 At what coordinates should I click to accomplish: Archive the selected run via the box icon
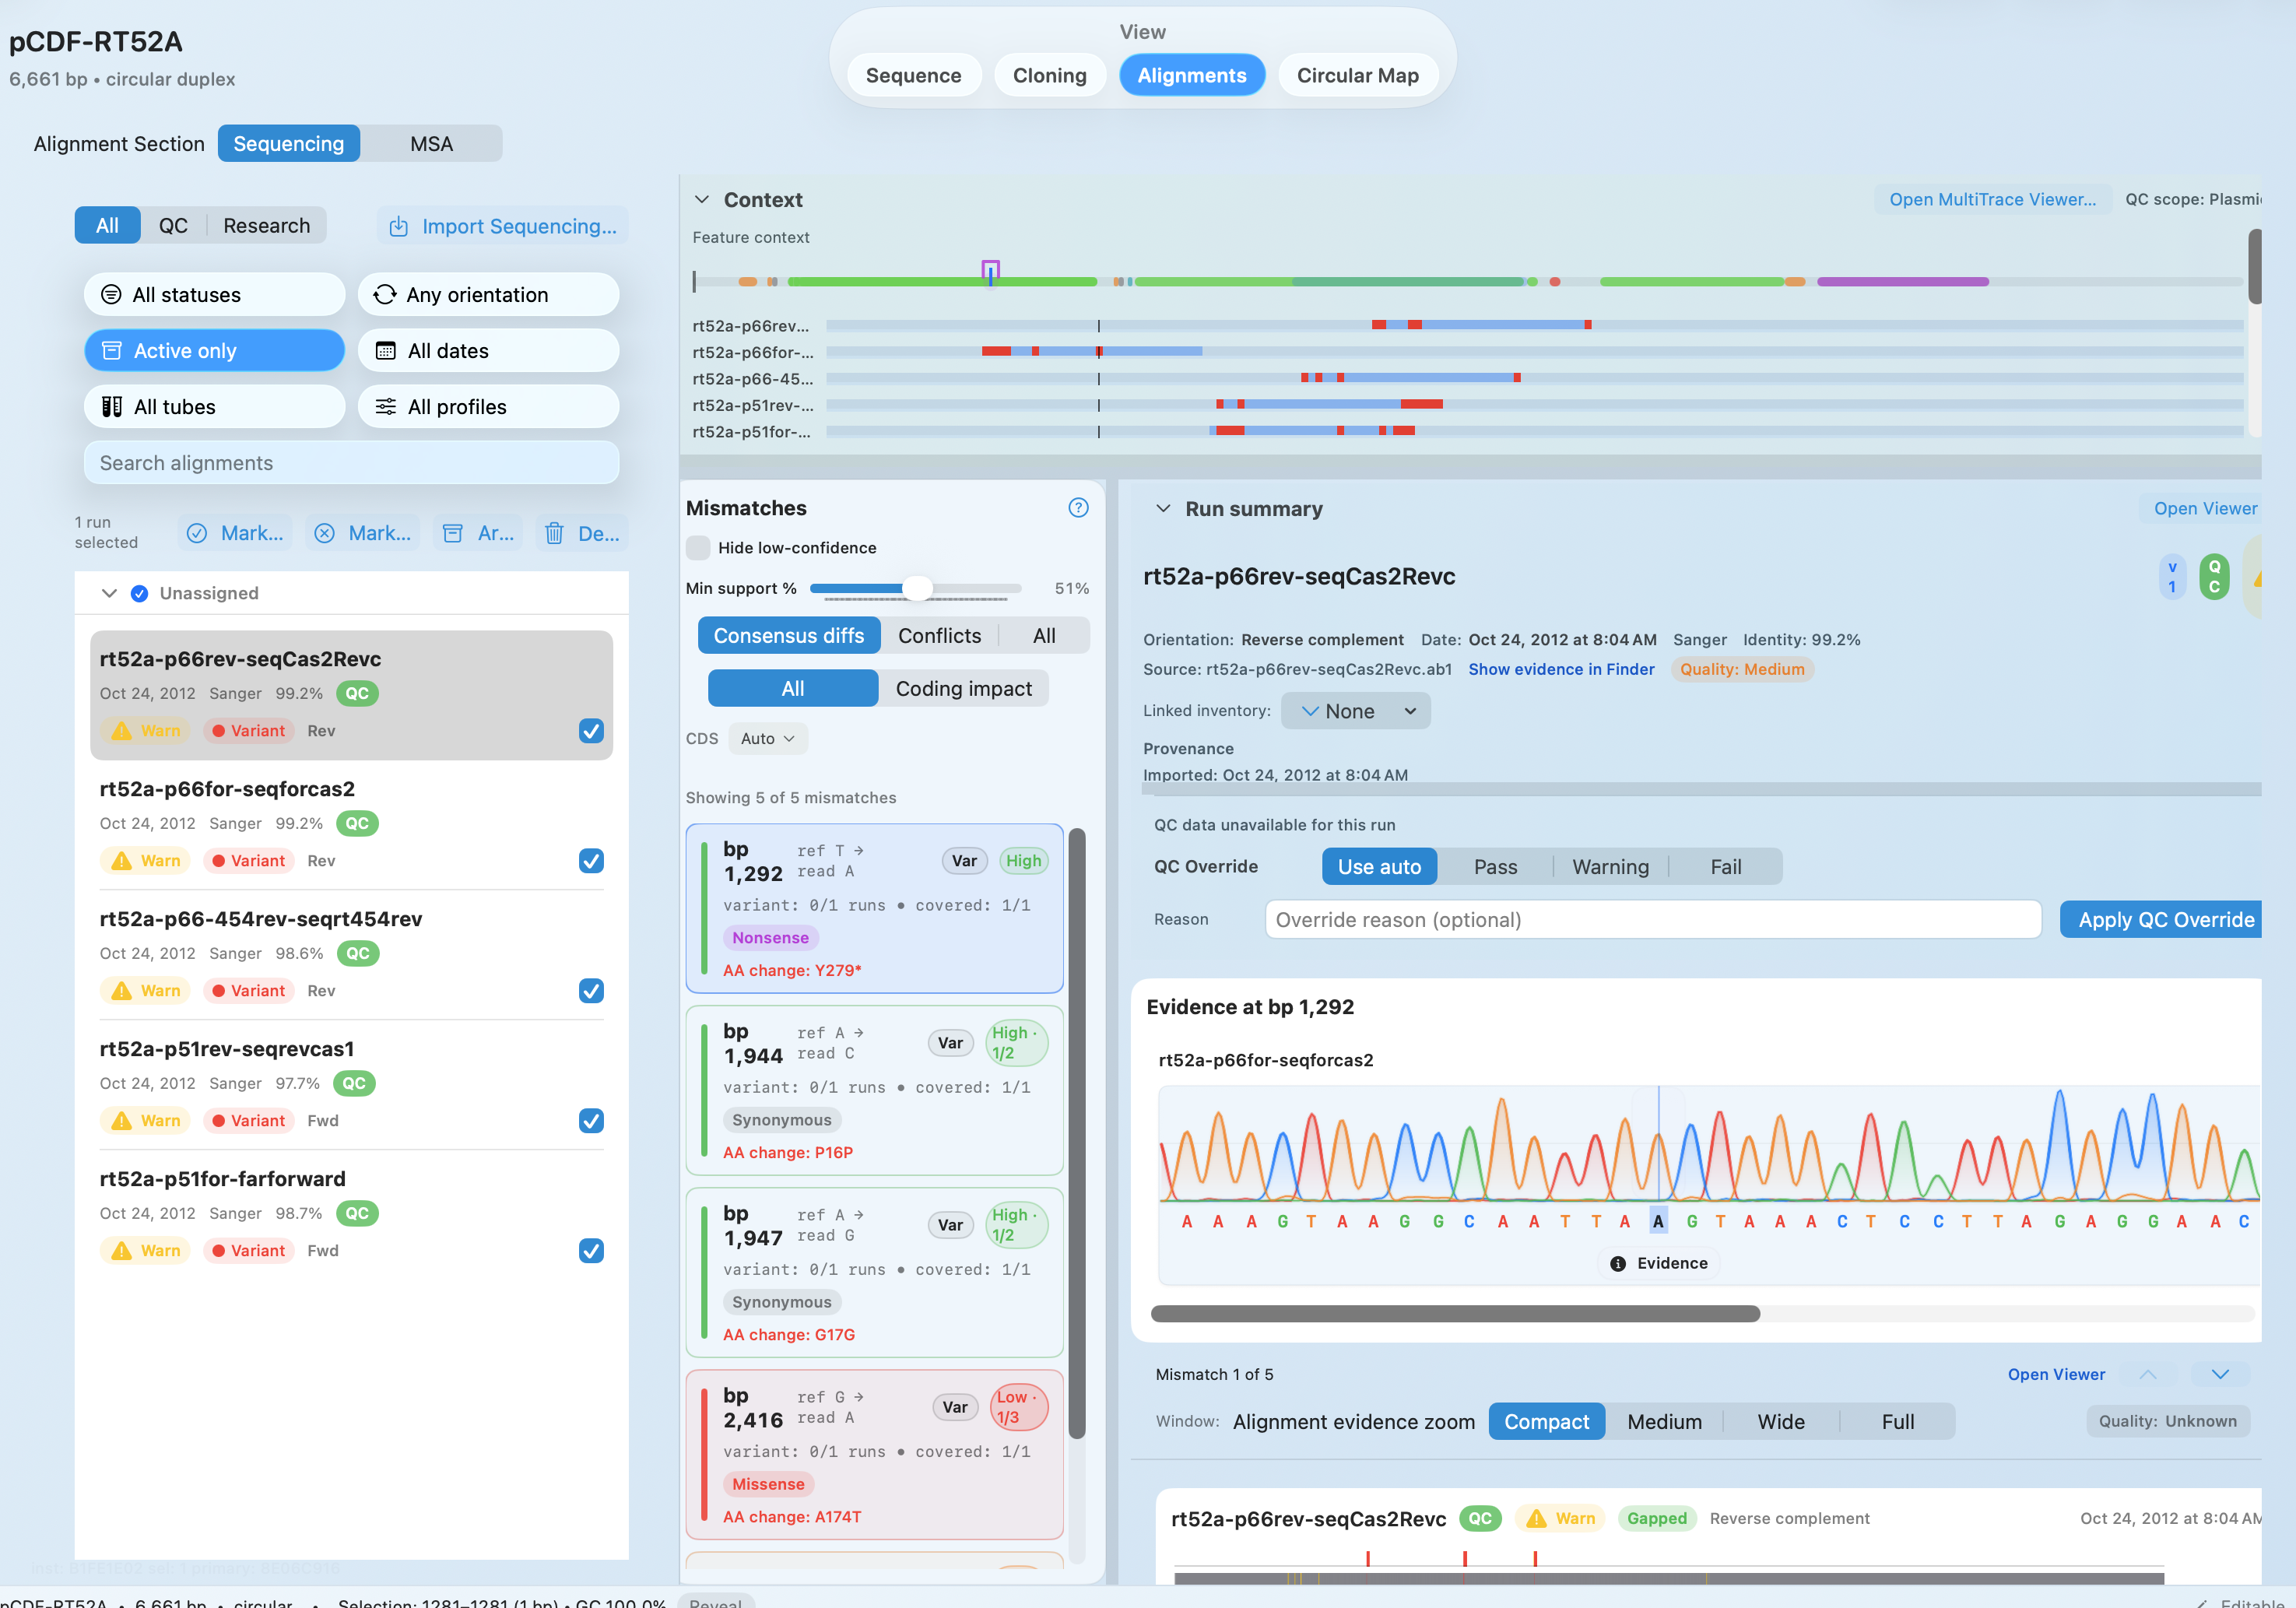click(453, 533)
